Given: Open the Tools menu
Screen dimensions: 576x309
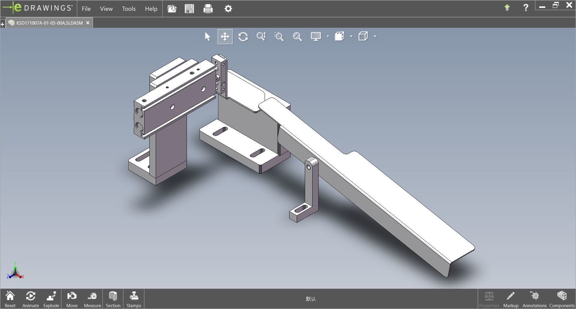Looking at the screenshot, I should click(x=129, y=9).
